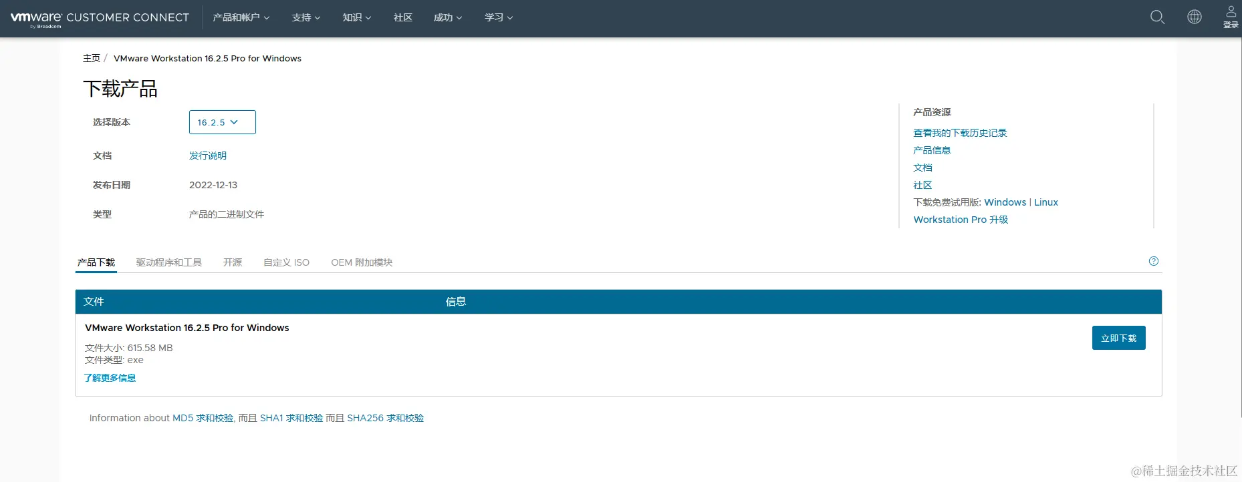Click the 产品的二进制文件 type value
1242x482 pixels.
tap(227, 214)
